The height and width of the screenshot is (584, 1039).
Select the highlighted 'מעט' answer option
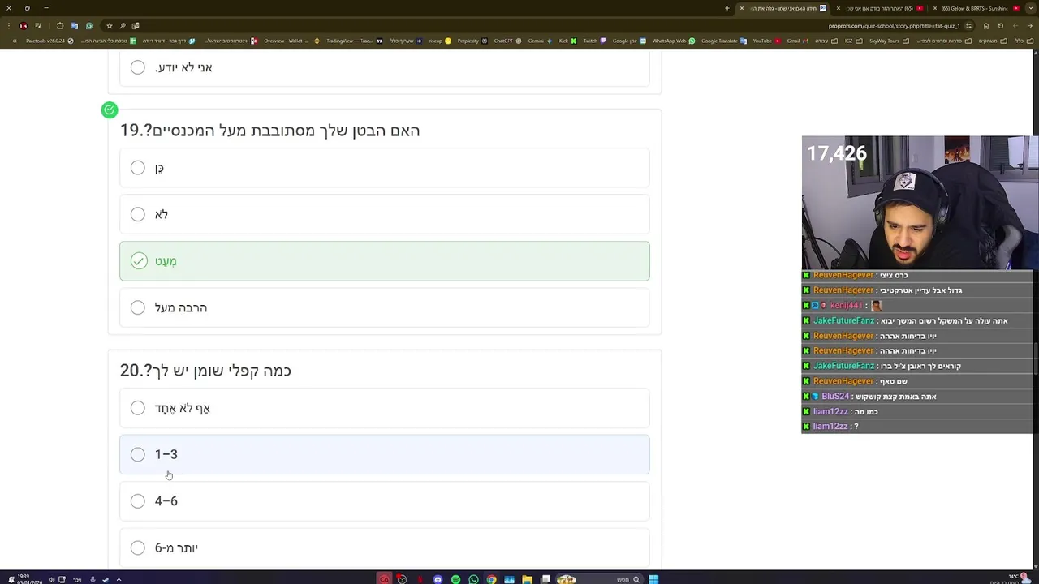pyautogui.click(x=384, y=260)
